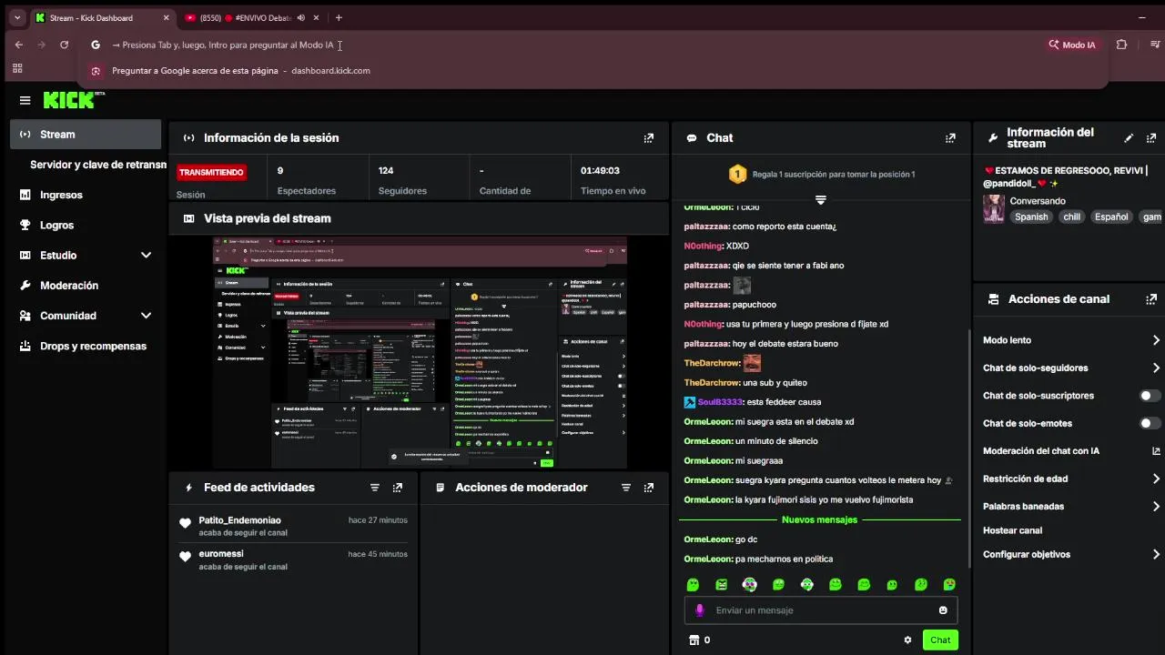Pop out the Chat panel
Viewport: 1165px width, 655px height.
pos(950,138)
